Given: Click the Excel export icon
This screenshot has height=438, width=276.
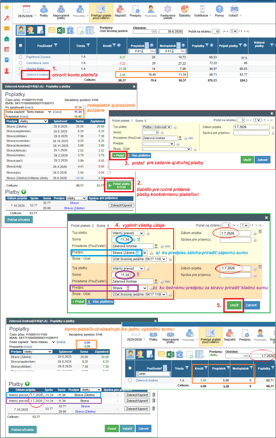Looking at the screenshot, I should coord(61,30).
